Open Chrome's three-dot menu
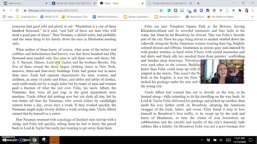This screenshot has height=144, width=257. click(x=253, y=10)
